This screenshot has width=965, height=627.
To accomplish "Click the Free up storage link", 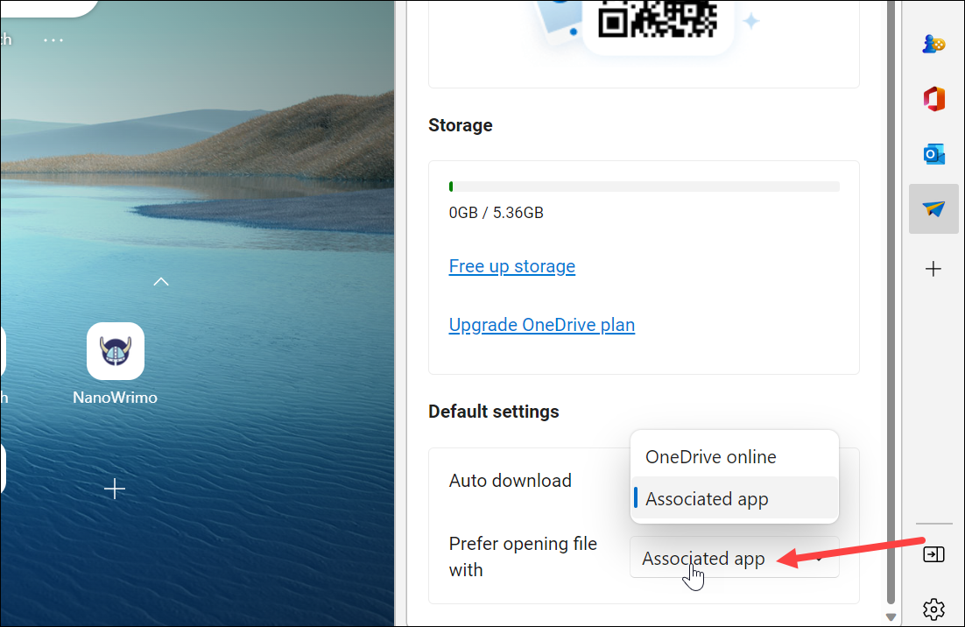I will [x=511, y=266].
